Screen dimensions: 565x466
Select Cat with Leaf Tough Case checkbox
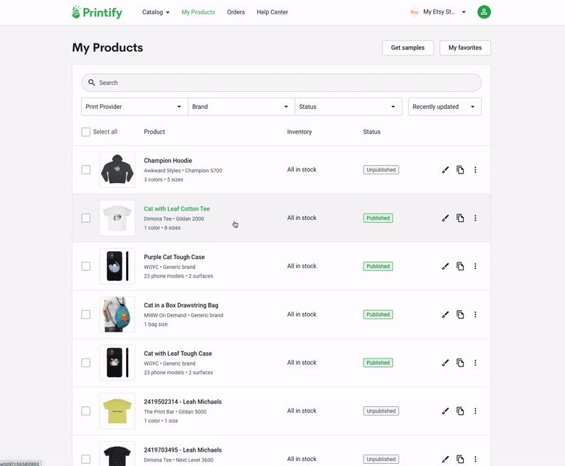click(x=86, y=363)
